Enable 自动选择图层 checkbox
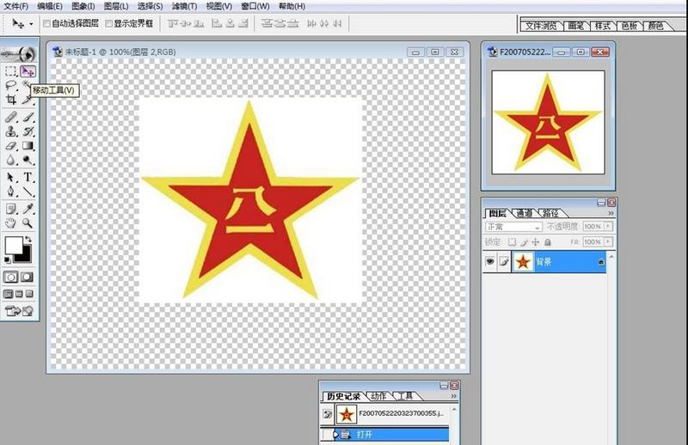The image size is (688, 445). (46, 24)
